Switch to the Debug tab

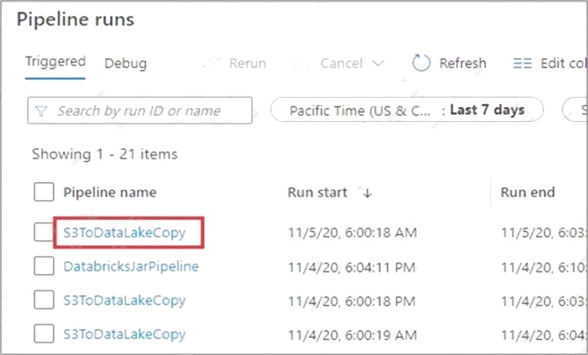point(125,64)
